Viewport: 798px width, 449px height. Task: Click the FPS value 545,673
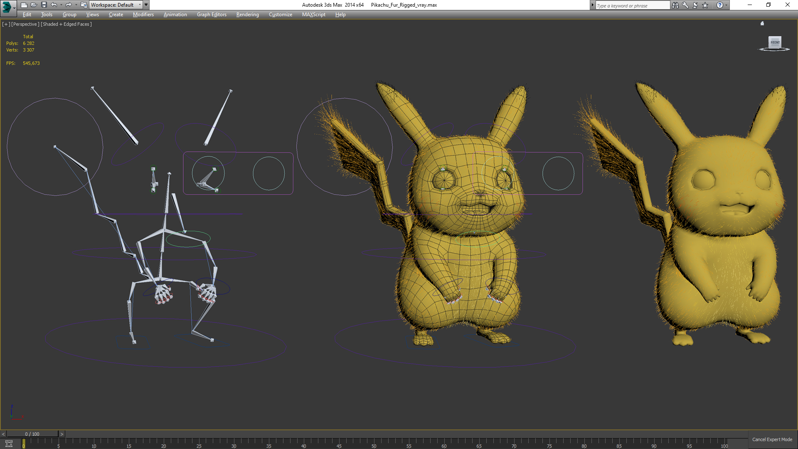(31, 63)
